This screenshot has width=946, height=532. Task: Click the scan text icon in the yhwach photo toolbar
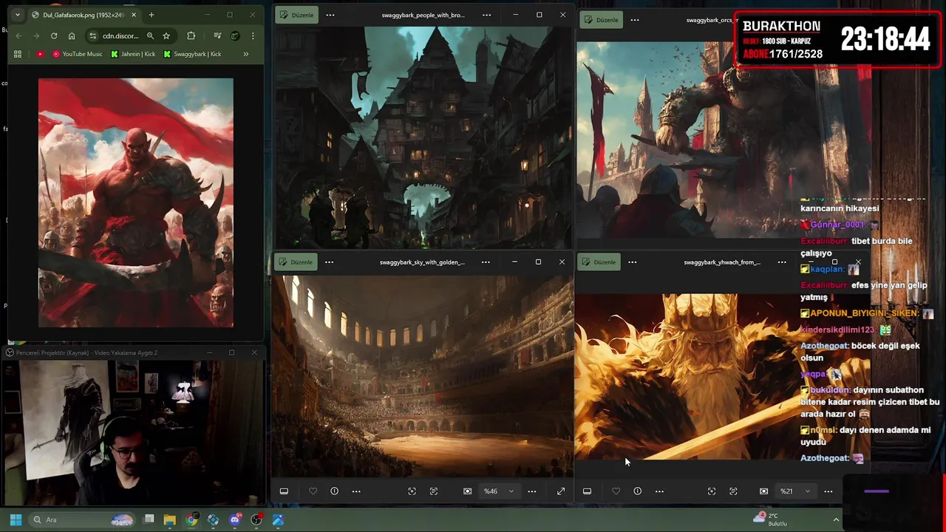pyautogui.click(x=733, y=491)
